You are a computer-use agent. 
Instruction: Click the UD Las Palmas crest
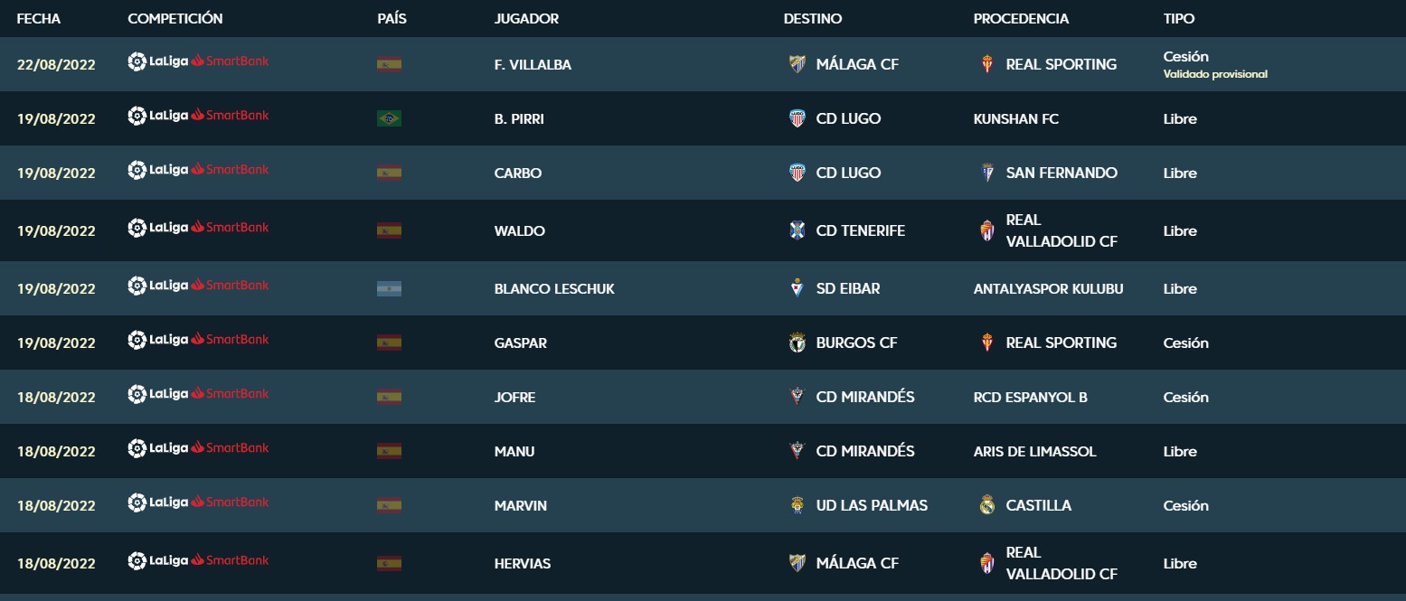797,505
